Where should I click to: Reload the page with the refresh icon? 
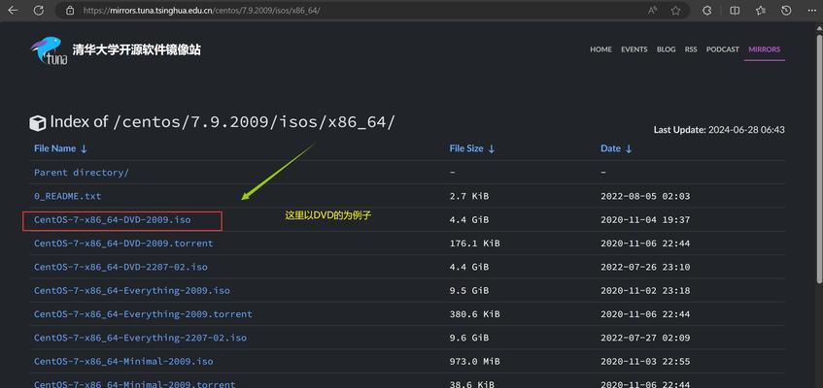38,10
